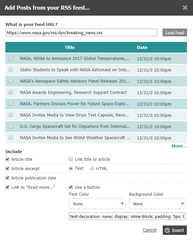This screenshot has height=241, width=193.
Task: Select the Text excerpt radio button
Action: coord(71,168)
